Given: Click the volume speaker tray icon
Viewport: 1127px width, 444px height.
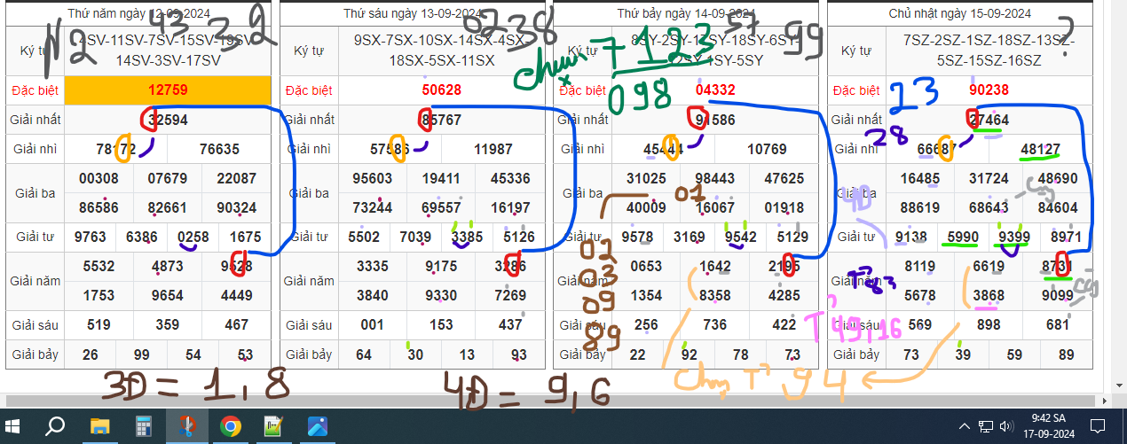Looking at the screenshot, I should point(1005,426).
